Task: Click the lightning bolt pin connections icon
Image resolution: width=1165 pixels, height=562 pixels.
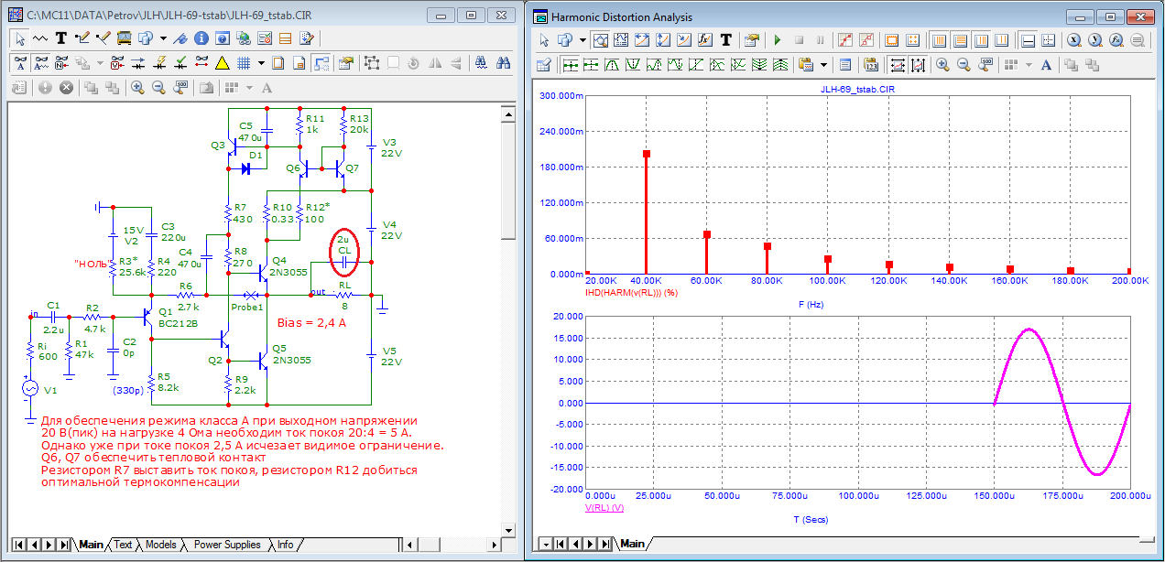Action: (160, 63)
